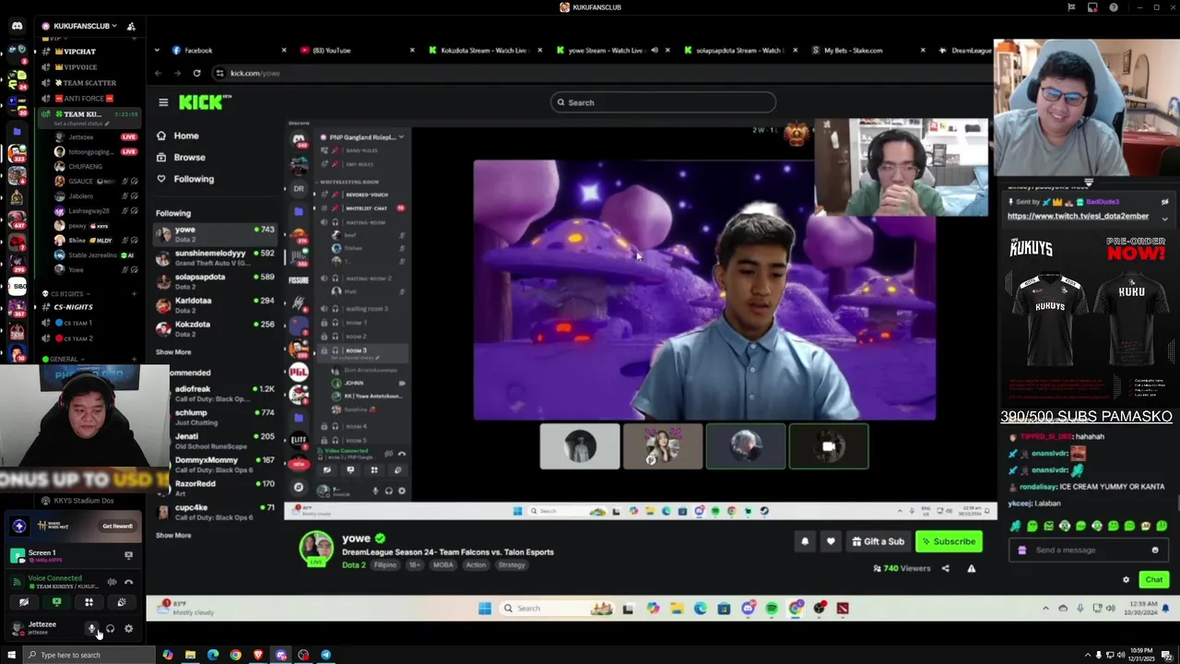Open Discord activities button in voice panel
Screen dimensions: 1180x664
pyautogui.click(x=88, y=602)
